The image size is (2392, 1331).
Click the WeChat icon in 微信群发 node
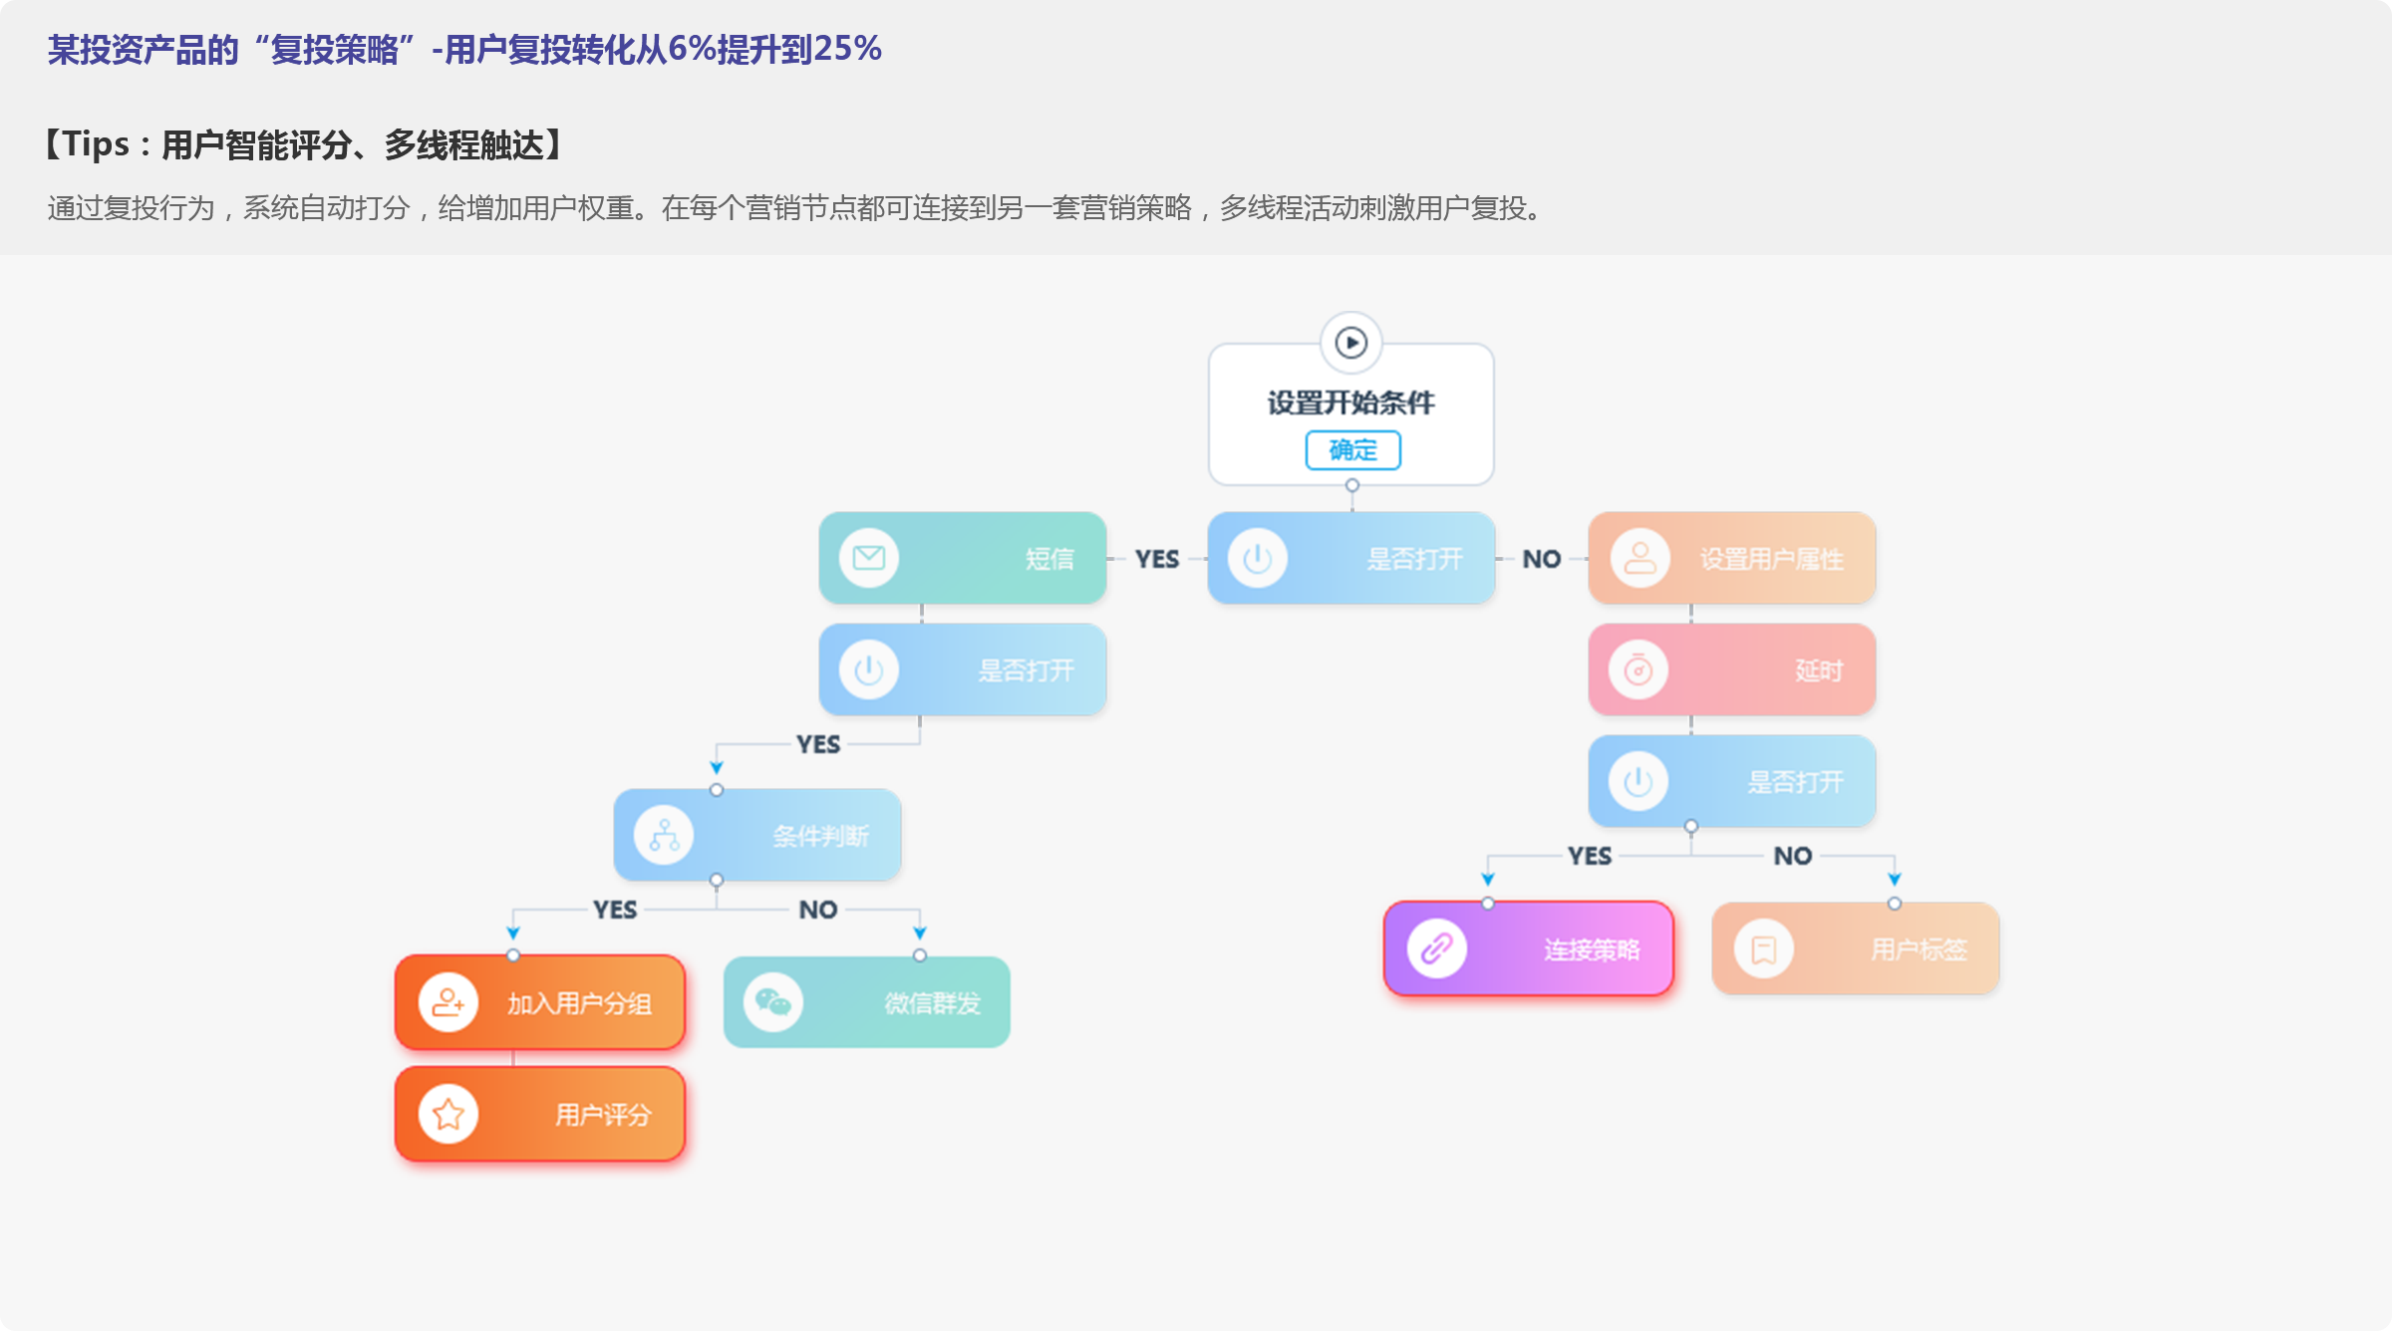[772, 1002]
